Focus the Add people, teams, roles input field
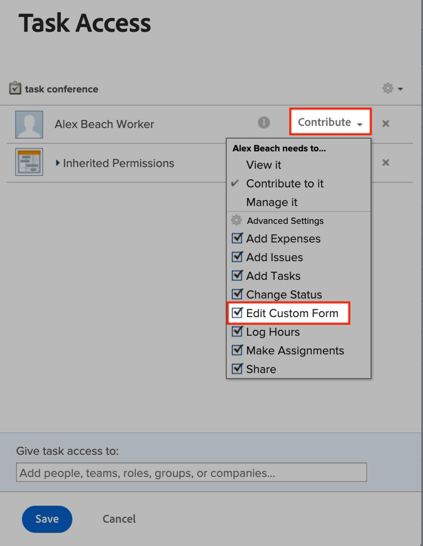Screen dimensions: 423x546 (x=192, y=473)
